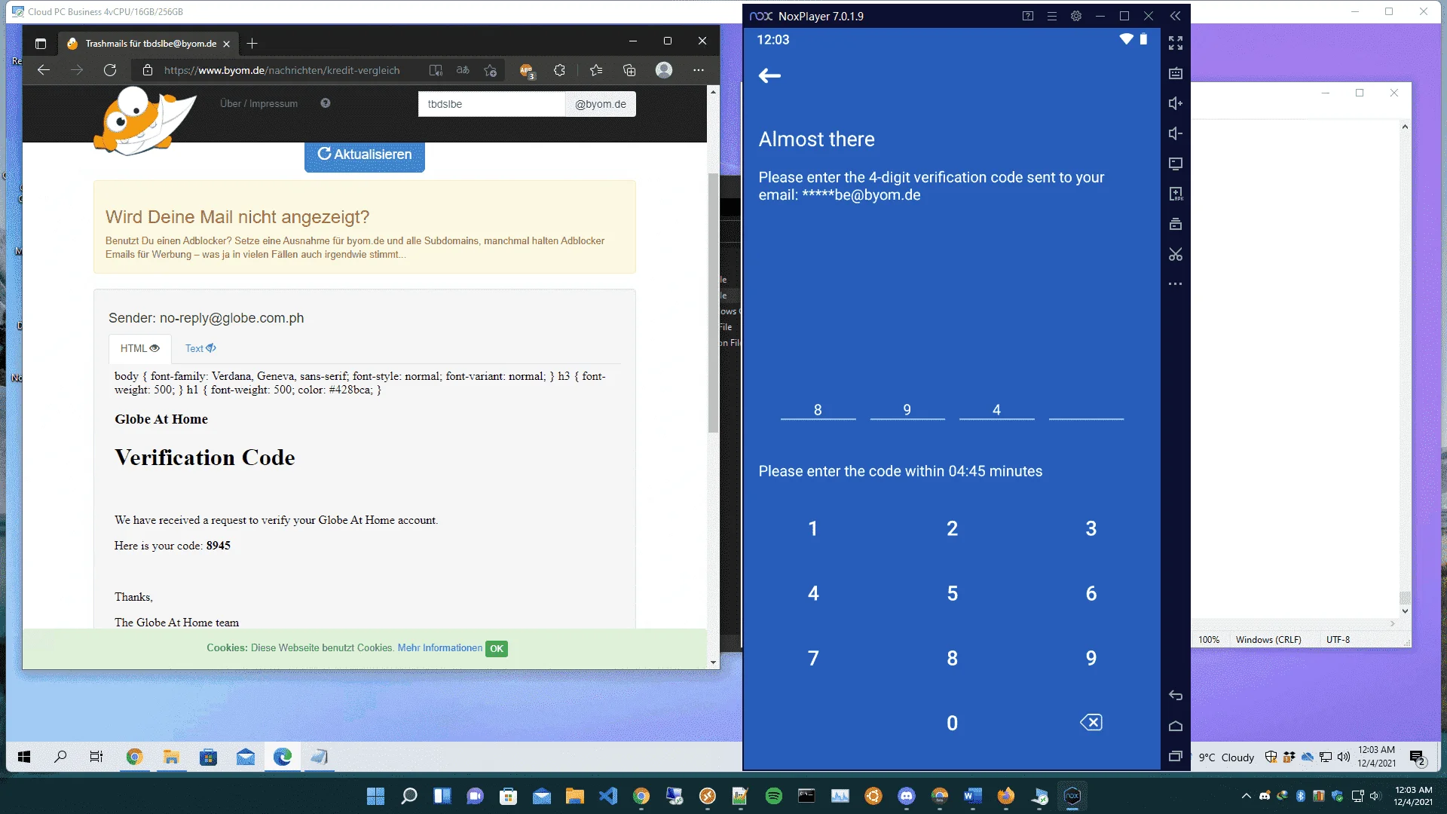Open Edge profile avatar
This screenshot has width=1447, height=814.
pos(664,70)
